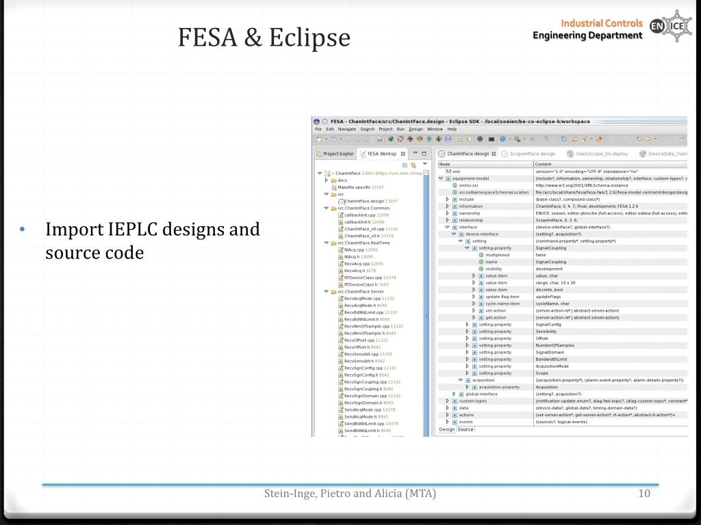Image resolution: width=701 pixels, height=525 pixels.
Task: Open the FESA Workspace view menu arrow
Action: (x=424, y=164)
